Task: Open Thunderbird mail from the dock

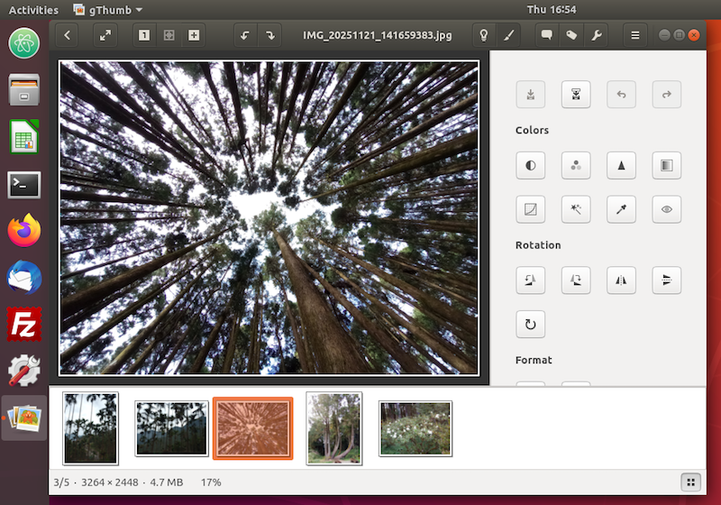Action: point(24,278)
